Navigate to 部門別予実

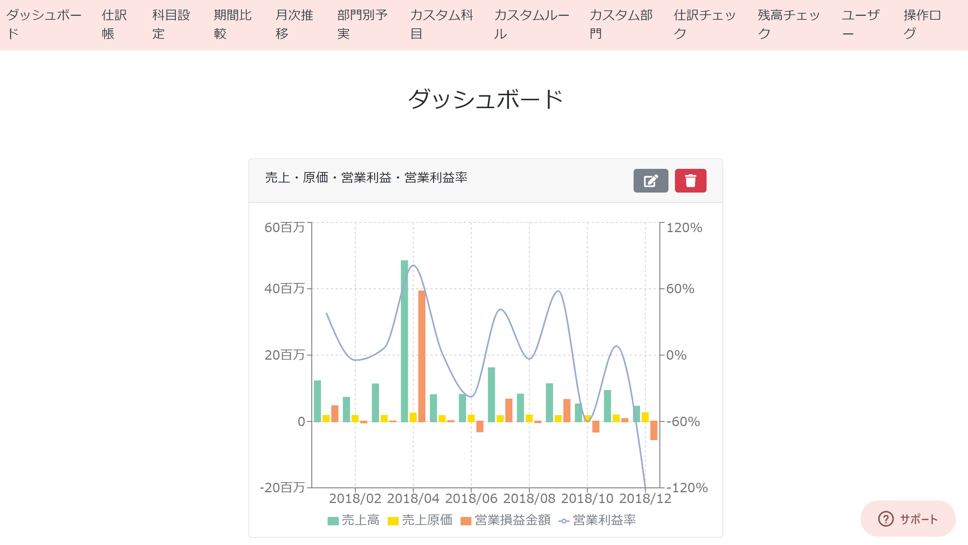[363, 25]
